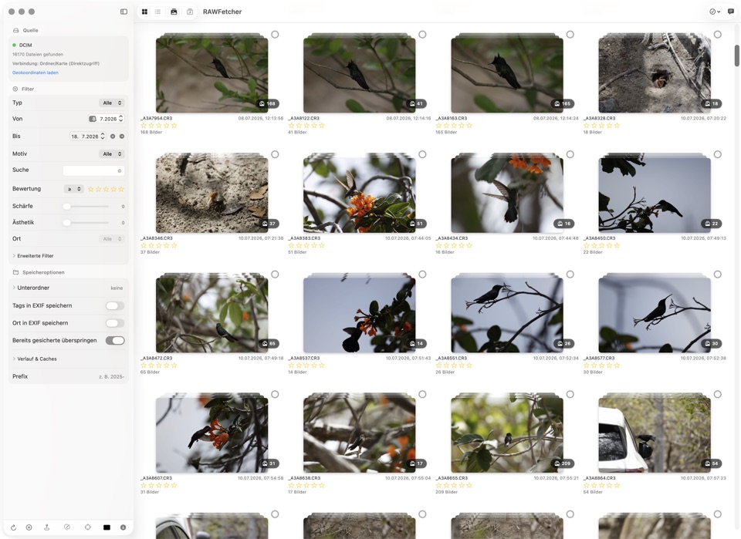Screen dimensions: 741x539
Task: Rate _A3A8163.CR3 using its star row
Action: (454, 126)
